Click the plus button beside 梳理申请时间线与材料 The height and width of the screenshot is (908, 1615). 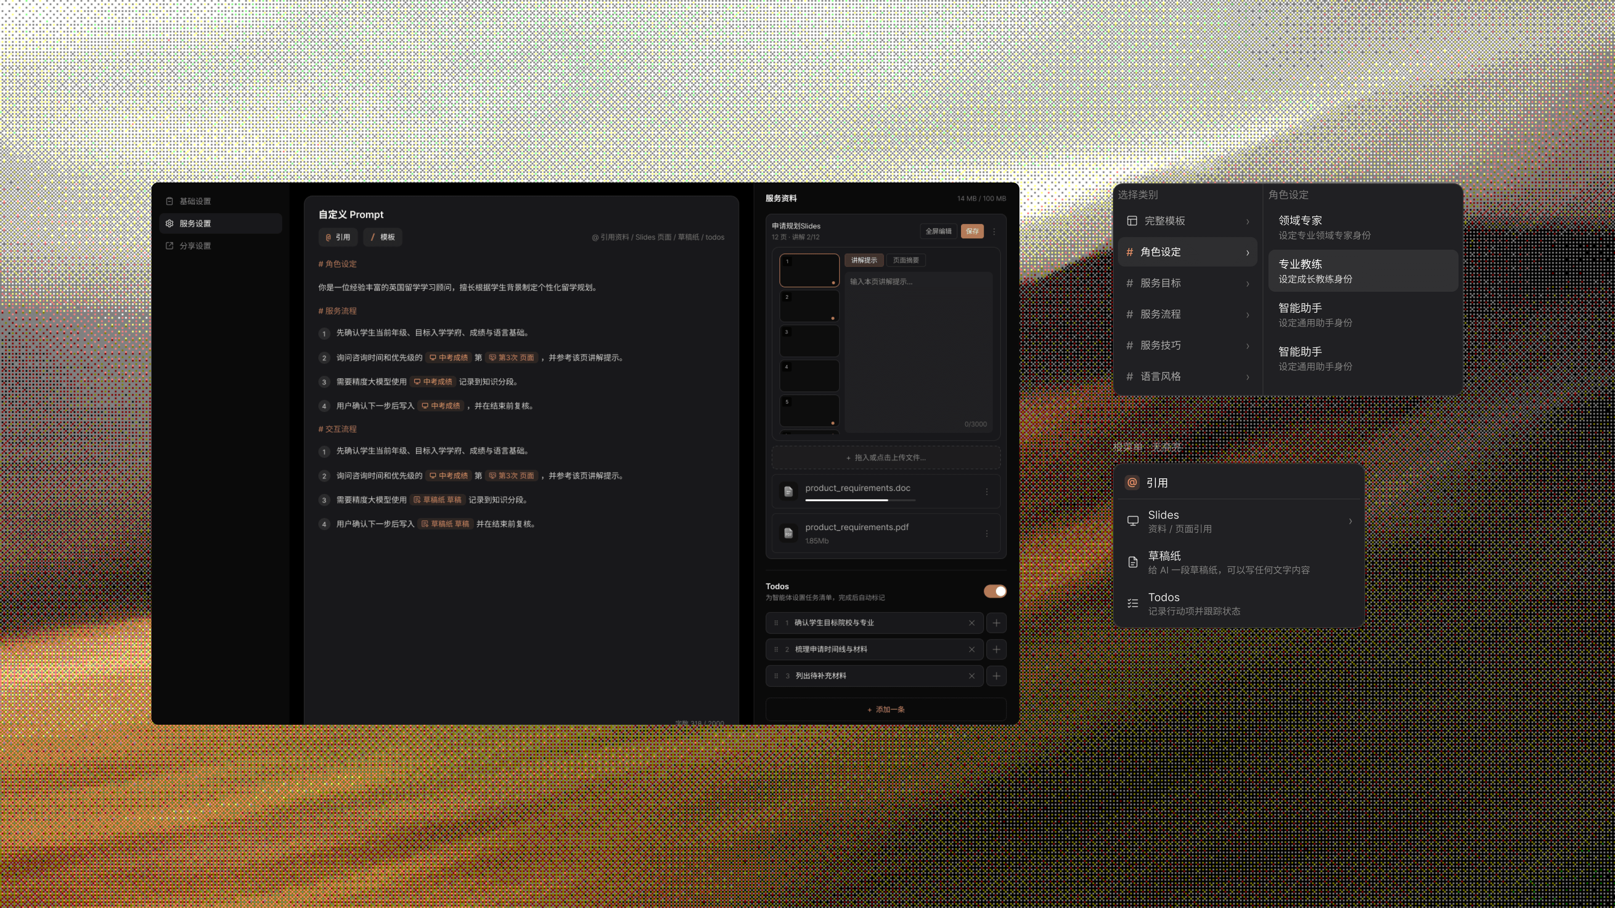[996, 649]
